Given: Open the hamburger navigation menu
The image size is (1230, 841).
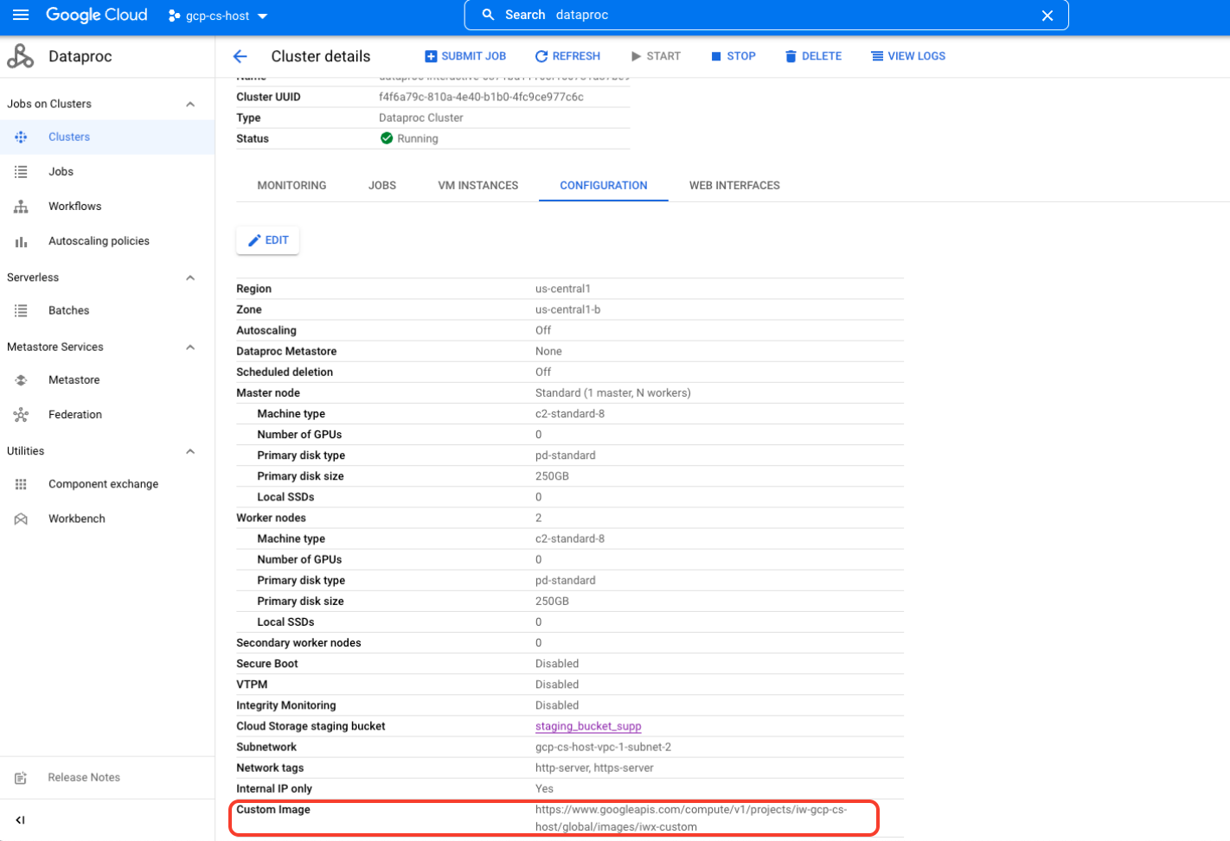Looking at the screenshot, I should coord(21,15).
